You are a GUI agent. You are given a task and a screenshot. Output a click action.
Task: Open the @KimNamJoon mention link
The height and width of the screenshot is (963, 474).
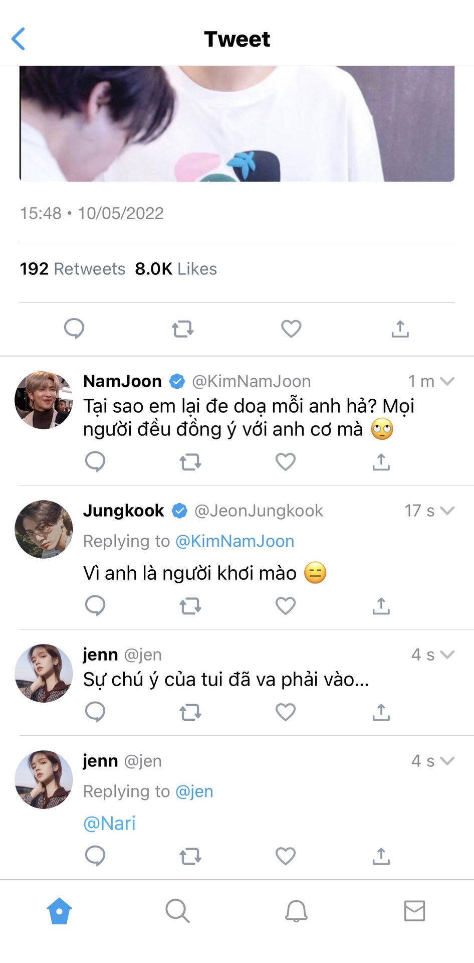[234, 541]
